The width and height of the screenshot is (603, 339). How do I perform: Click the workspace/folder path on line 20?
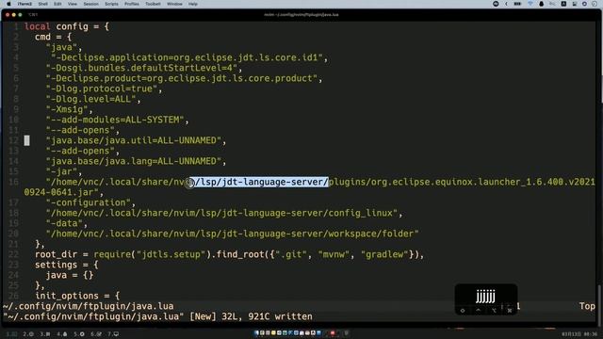pos(233,234)
